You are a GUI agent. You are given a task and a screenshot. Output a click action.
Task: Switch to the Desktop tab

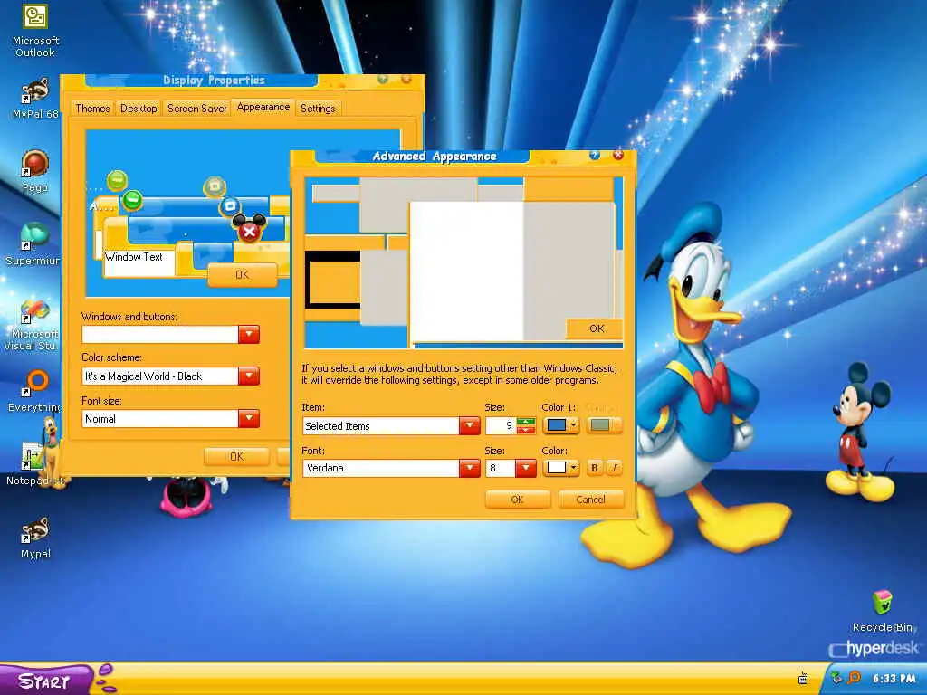coord(139,109)
